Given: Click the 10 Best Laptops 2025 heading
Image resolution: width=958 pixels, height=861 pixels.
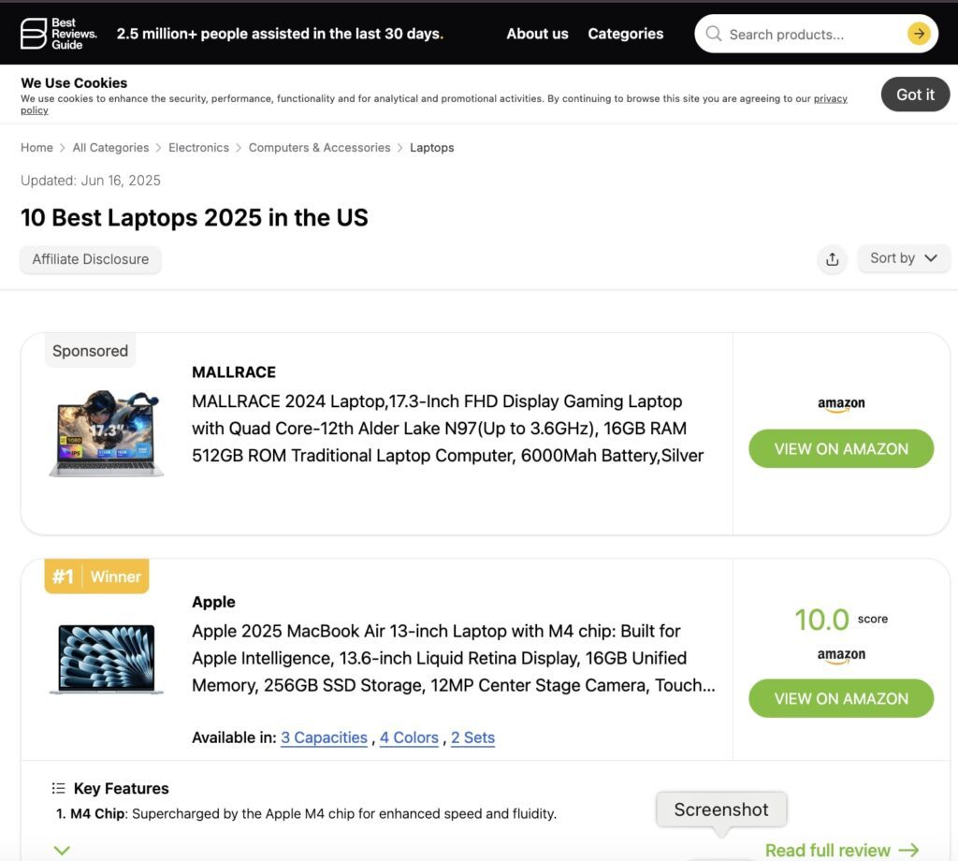Looking at the screenshot, I should [195, 217].
